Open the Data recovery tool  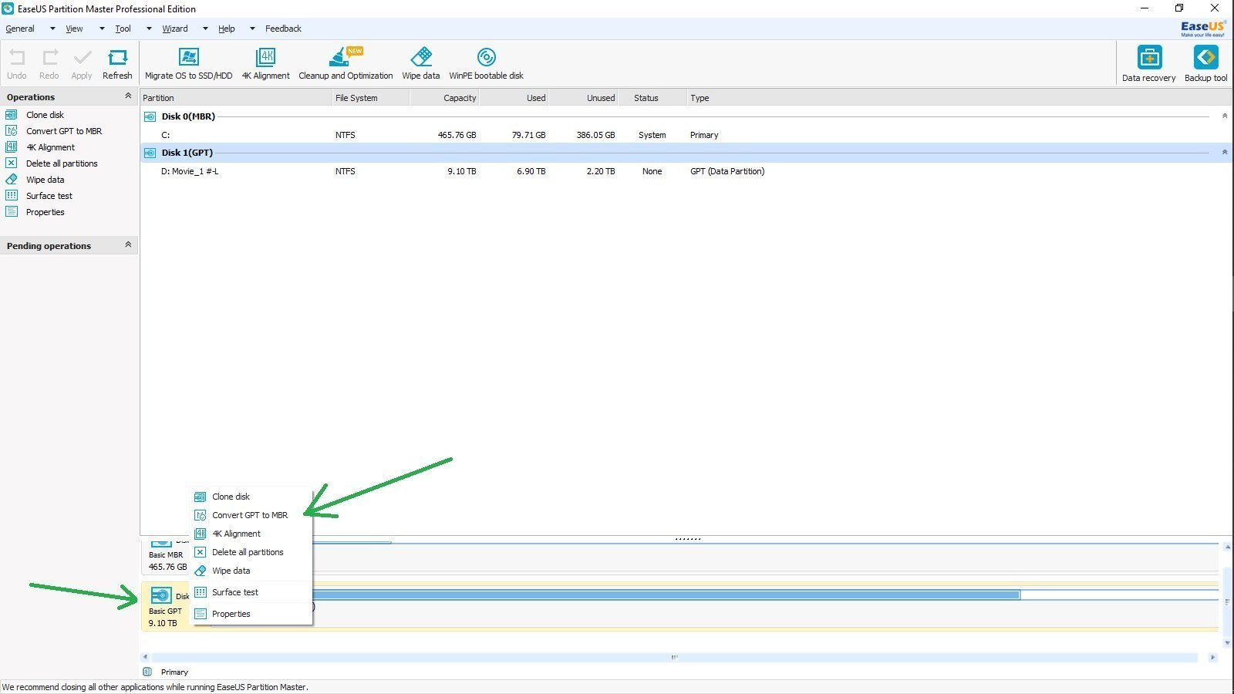pos(1149,63)
